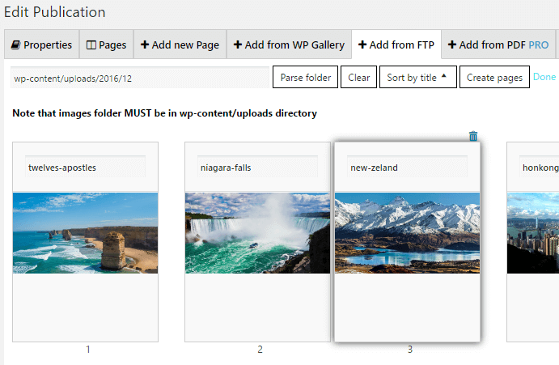Open the Properties tab
This screenshot has width=559, height=365.
pyautogui.click(x=41, y=45)
